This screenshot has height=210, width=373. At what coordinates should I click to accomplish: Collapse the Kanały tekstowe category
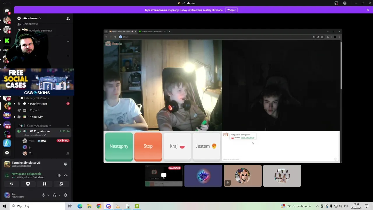click(x=38, y=98)
